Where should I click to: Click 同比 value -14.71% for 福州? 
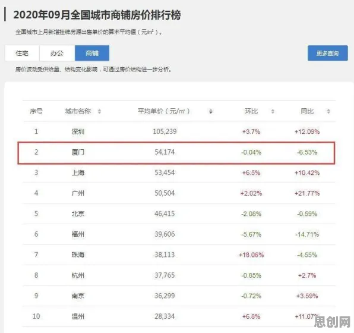(x=307, y=234)
